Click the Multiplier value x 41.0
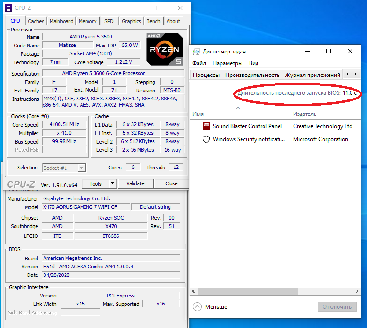Screen dimensions: 367x328 coord(65,133)
